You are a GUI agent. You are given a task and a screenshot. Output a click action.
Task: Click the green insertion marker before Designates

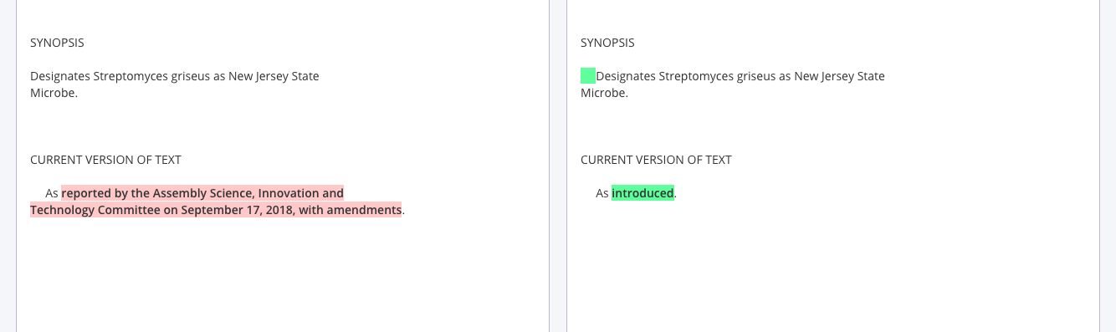(x=588, y=76)
